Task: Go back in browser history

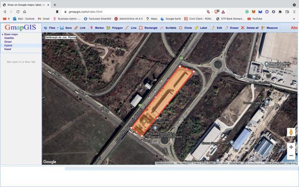Action: [x=5, y=12]
